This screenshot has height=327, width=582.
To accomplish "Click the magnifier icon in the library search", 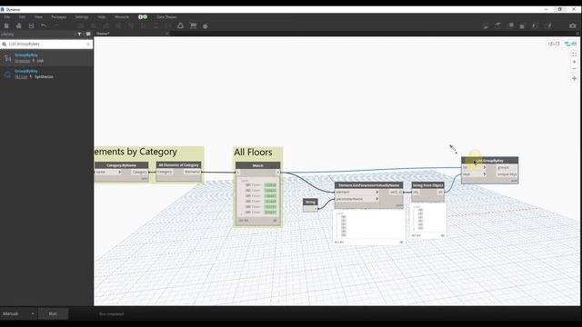I will click(5, 45).
